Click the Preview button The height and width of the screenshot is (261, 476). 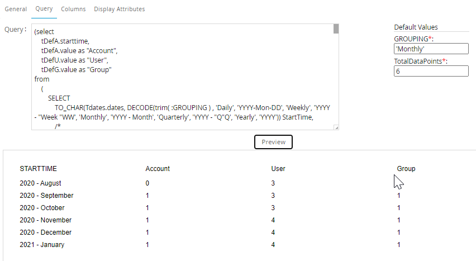(x=273, y=142)
